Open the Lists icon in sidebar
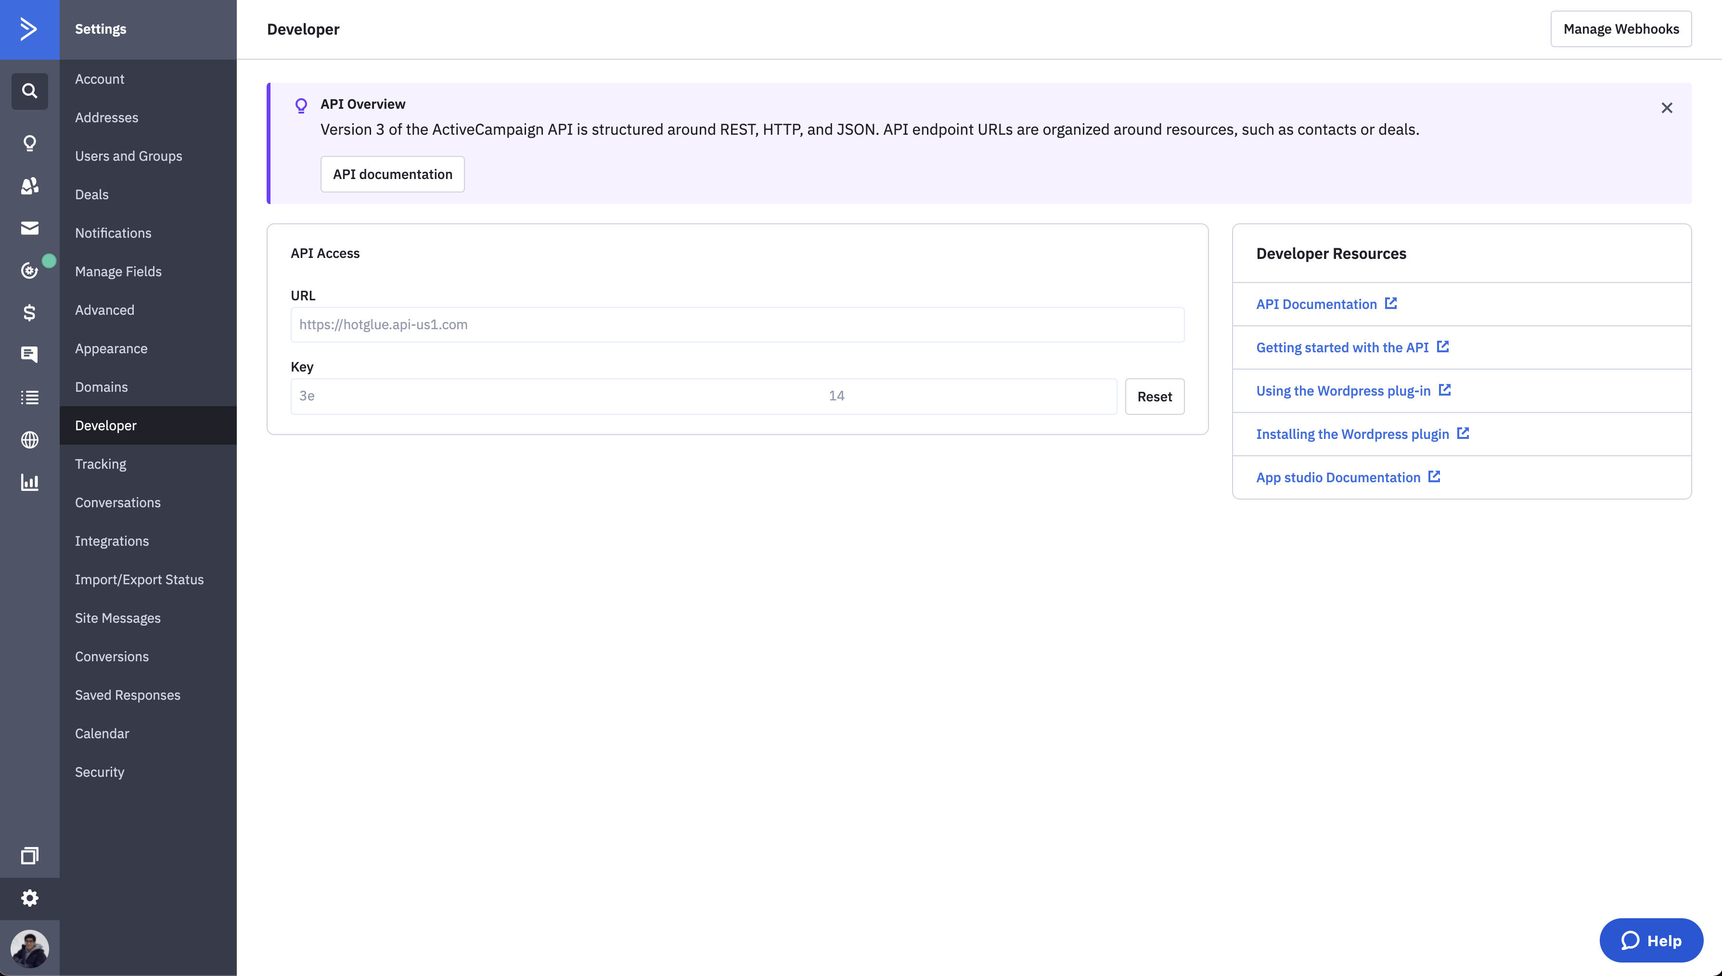1722x976 pixels. (29, 398)
